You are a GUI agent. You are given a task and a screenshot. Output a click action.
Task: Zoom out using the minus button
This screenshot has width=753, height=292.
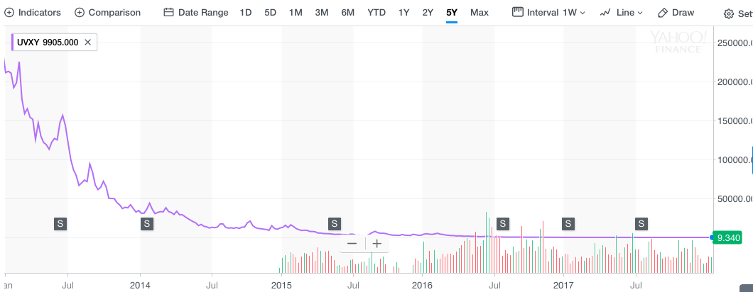[x=352, y=244]
